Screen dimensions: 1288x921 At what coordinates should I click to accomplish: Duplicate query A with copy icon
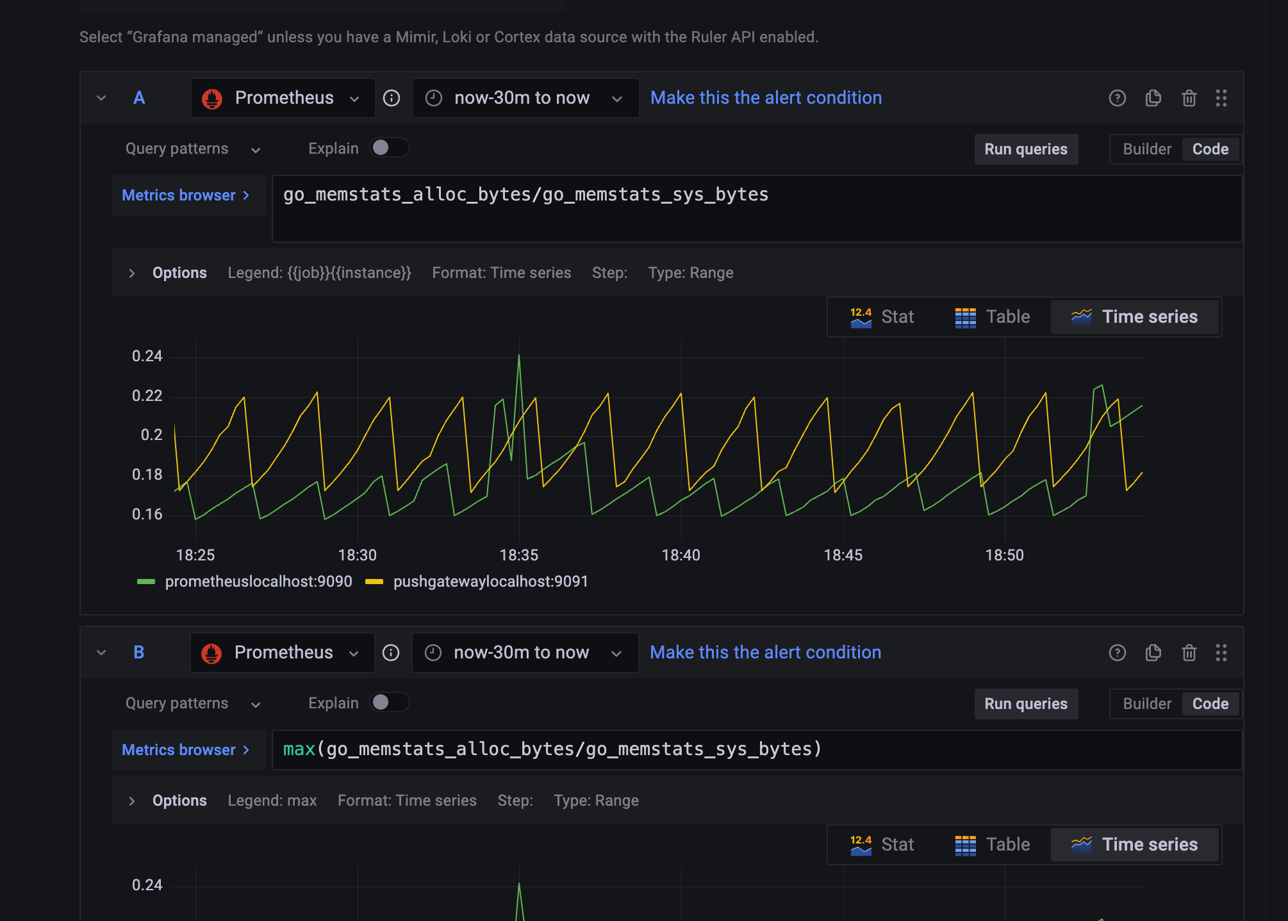pos(1153,98)
